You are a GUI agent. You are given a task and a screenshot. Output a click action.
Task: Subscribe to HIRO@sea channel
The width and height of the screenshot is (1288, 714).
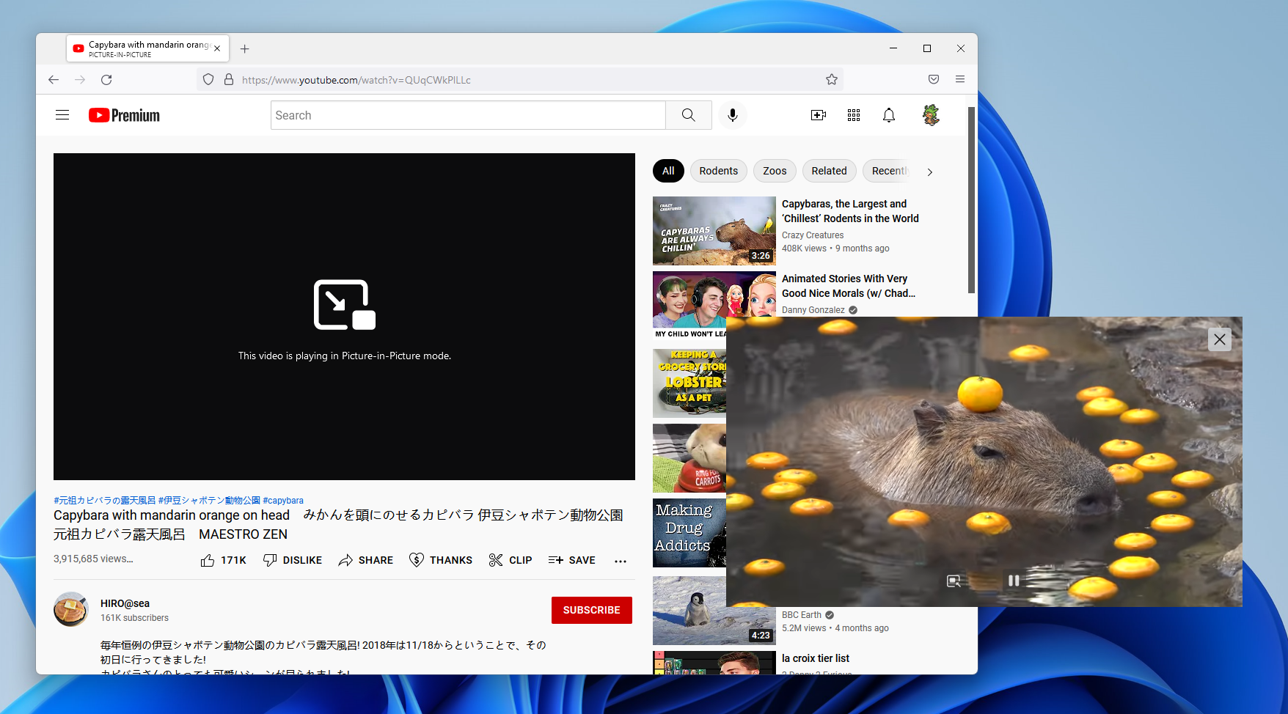coord(592,610)
